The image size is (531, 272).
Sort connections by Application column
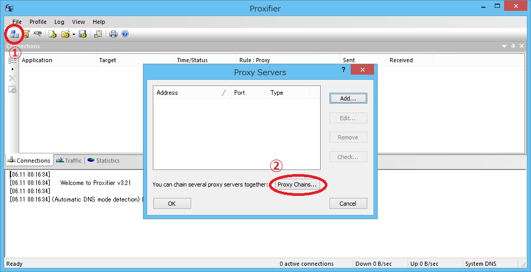coord(58,60)
